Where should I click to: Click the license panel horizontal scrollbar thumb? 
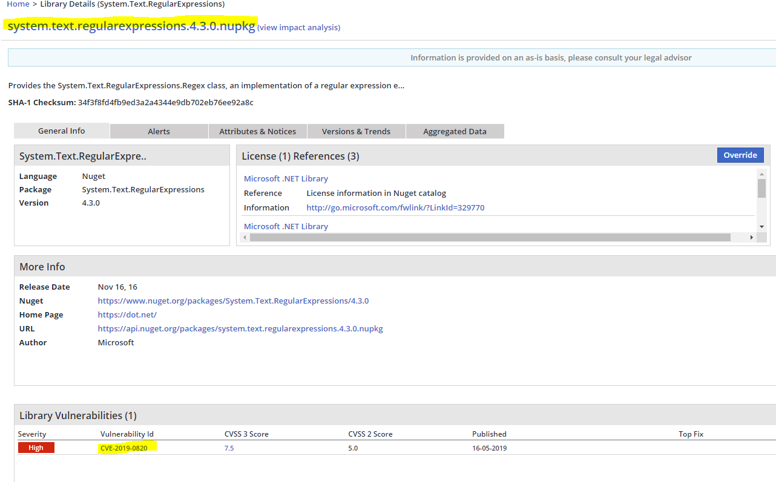pyautogui.click(x=490, y=238)
